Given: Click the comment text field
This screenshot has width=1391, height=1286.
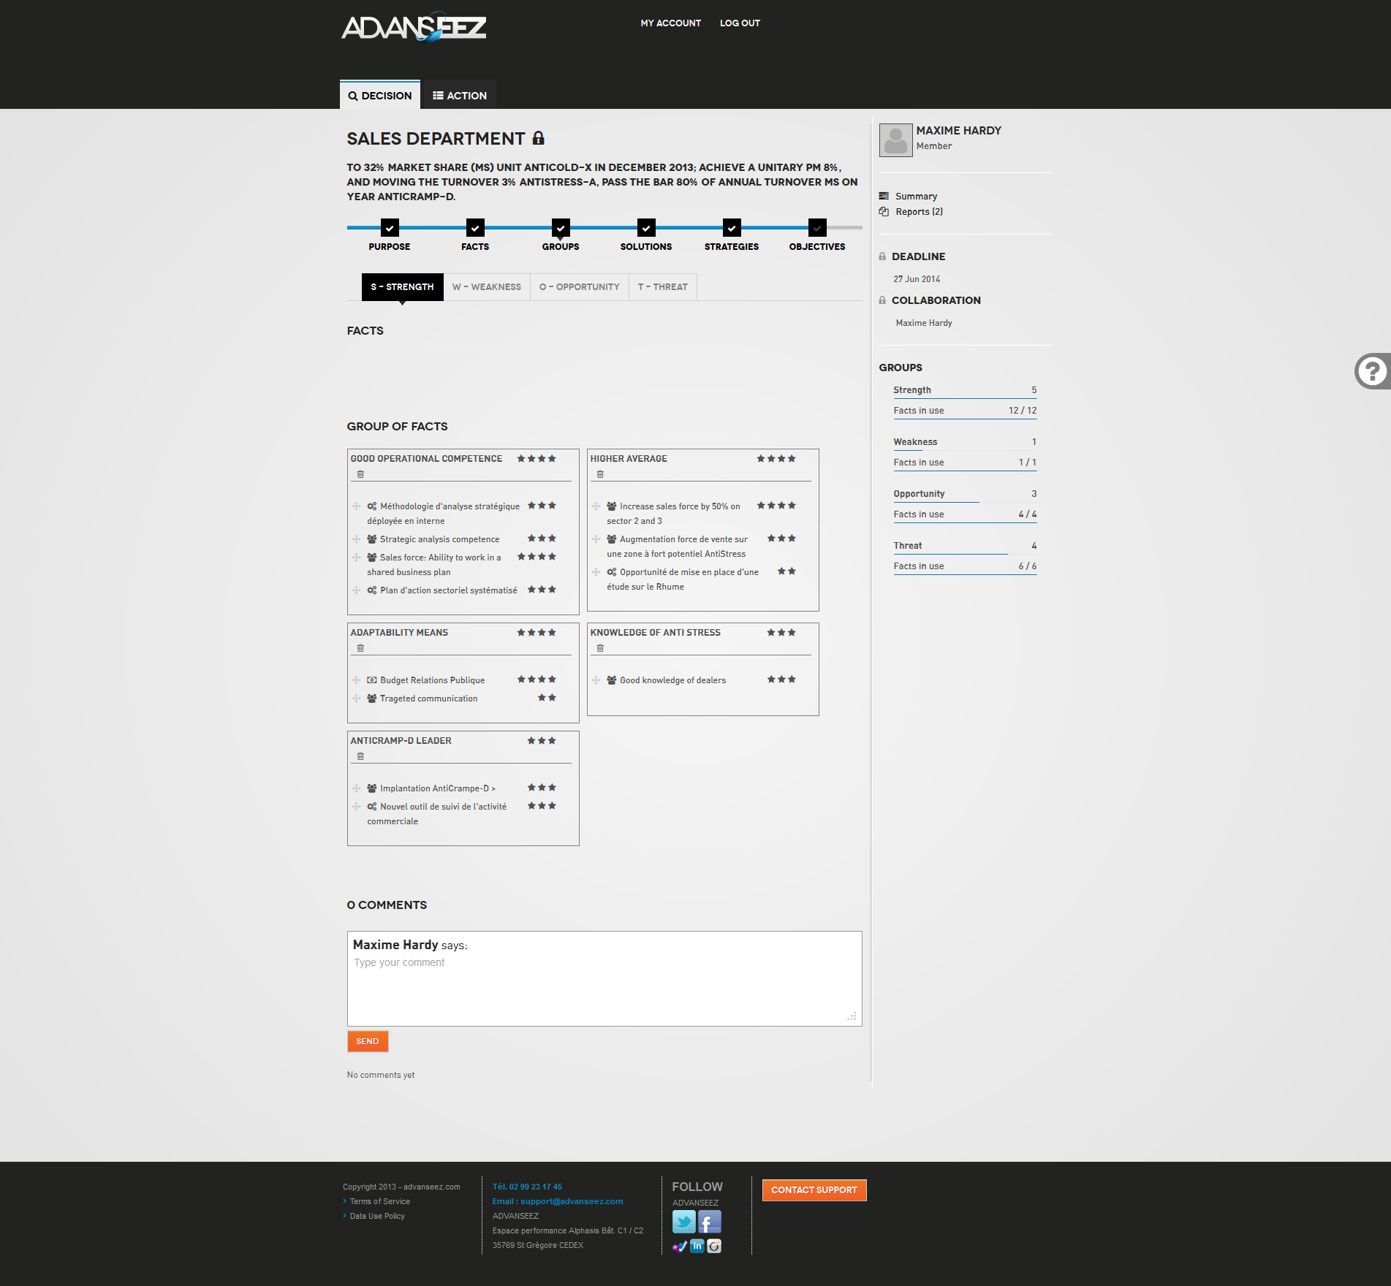Looking at the screenshot, I should point(604,978).
